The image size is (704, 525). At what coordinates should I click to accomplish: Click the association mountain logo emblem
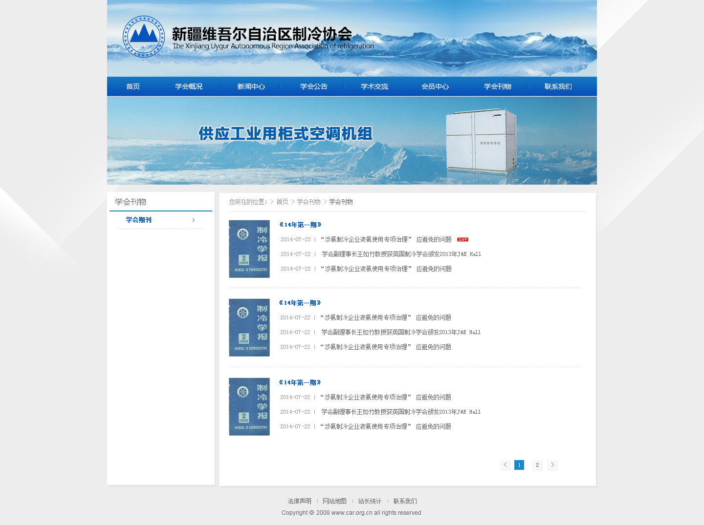(144, 37)
